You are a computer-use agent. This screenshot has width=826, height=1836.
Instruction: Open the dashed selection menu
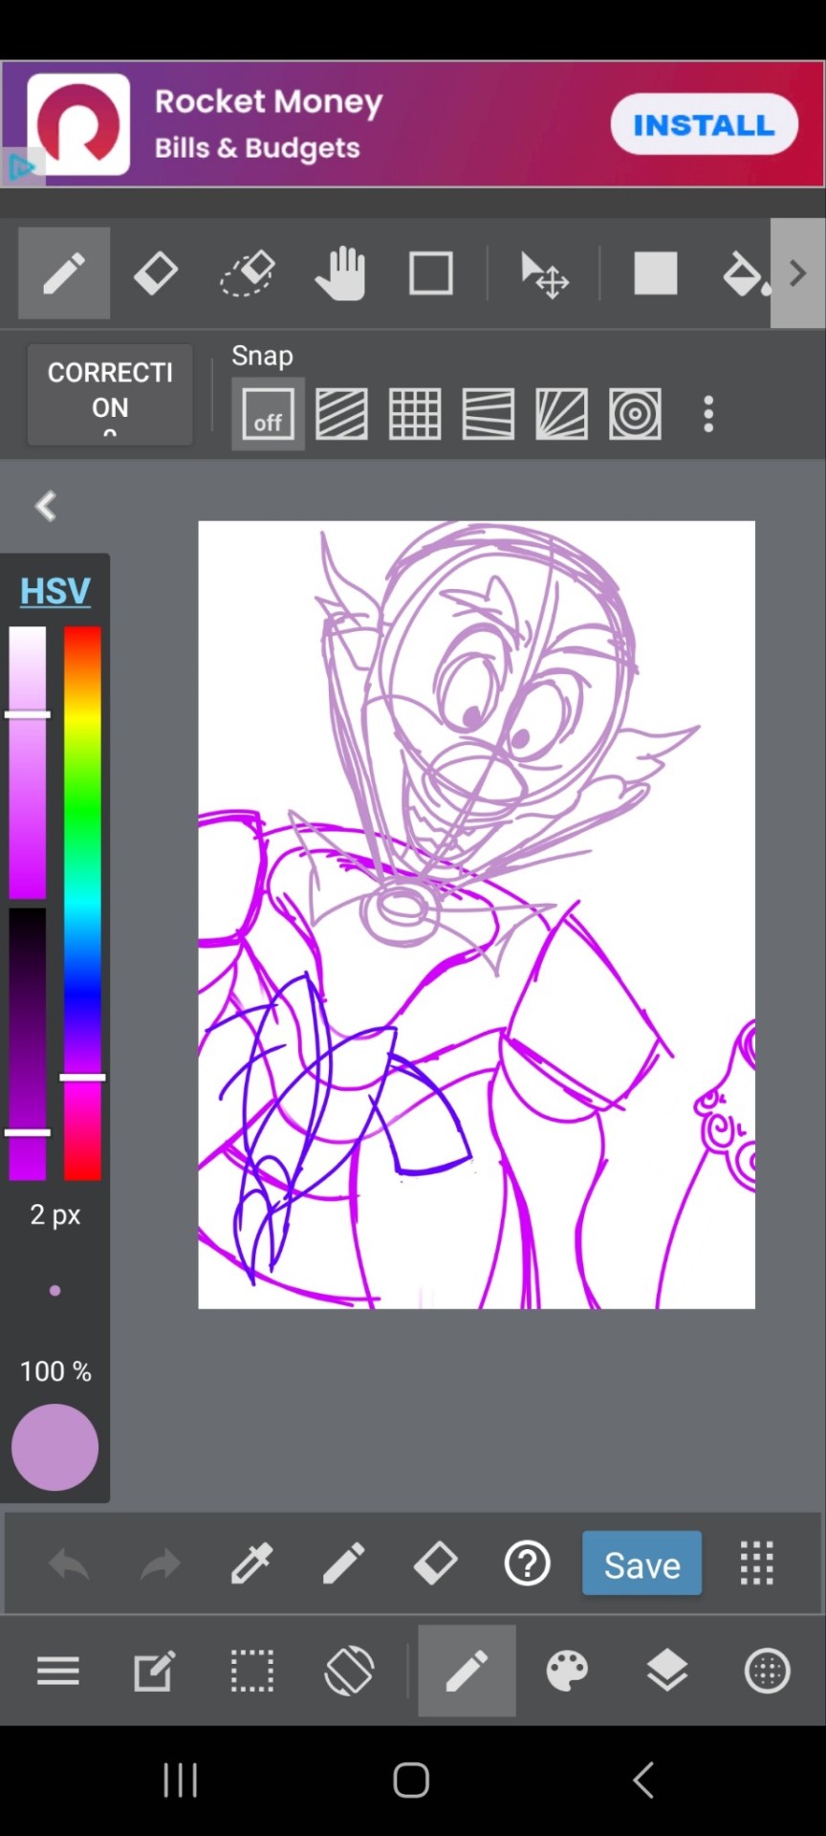[252, 1671]
